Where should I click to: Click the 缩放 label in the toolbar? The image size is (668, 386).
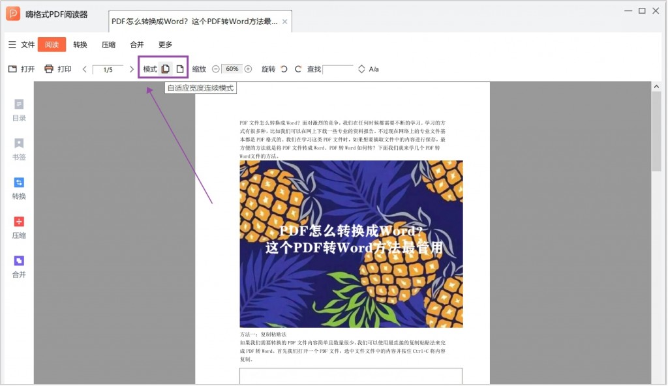[x=199, y=69]
